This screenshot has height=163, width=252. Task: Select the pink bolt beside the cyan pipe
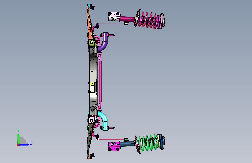click(111, 128)
